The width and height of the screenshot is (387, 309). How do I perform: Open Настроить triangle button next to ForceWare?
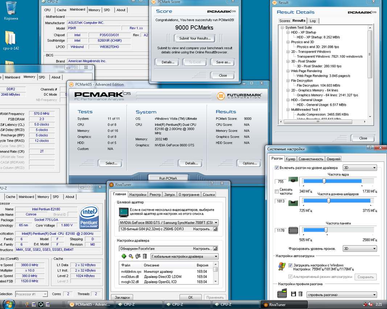(215, 249)
